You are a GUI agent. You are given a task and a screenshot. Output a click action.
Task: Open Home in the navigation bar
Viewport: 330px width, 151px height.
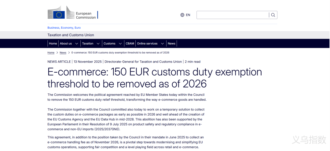pos(53,44)
